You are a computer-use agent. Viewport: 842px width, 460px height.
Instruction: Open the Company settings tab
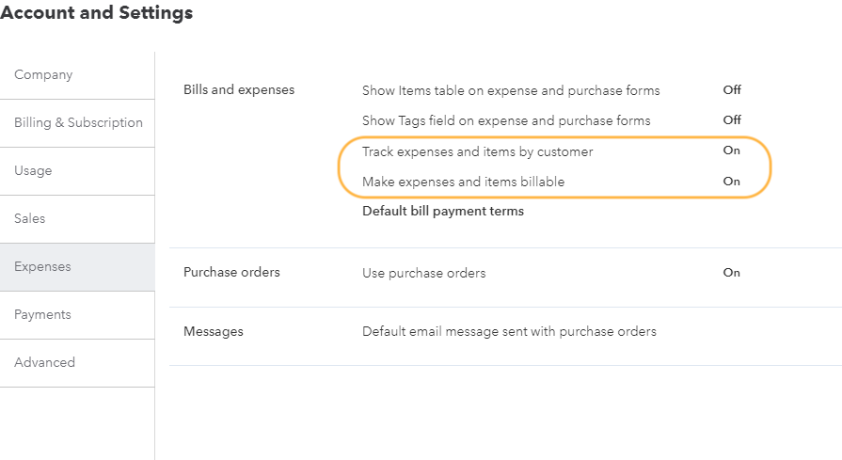[x=43, y=75]
